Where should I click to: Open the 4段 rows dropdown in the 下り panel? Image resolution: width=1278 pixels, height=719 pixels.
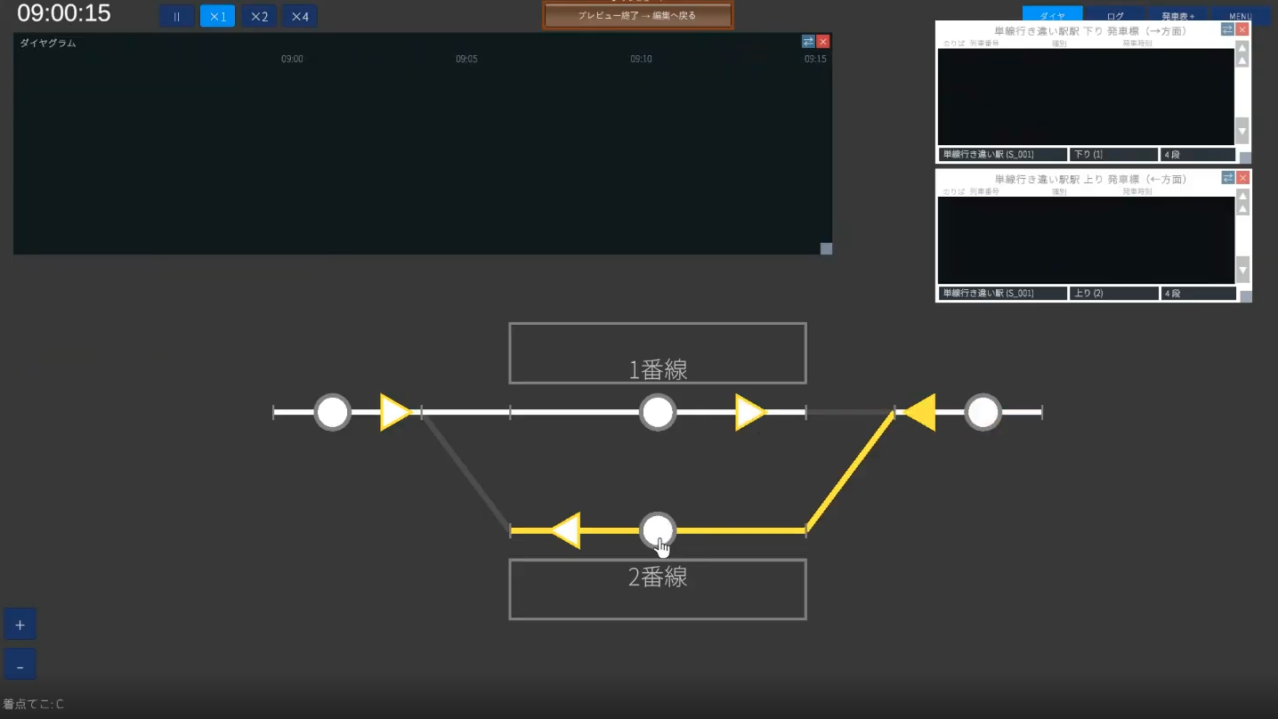pos(1198,155)
